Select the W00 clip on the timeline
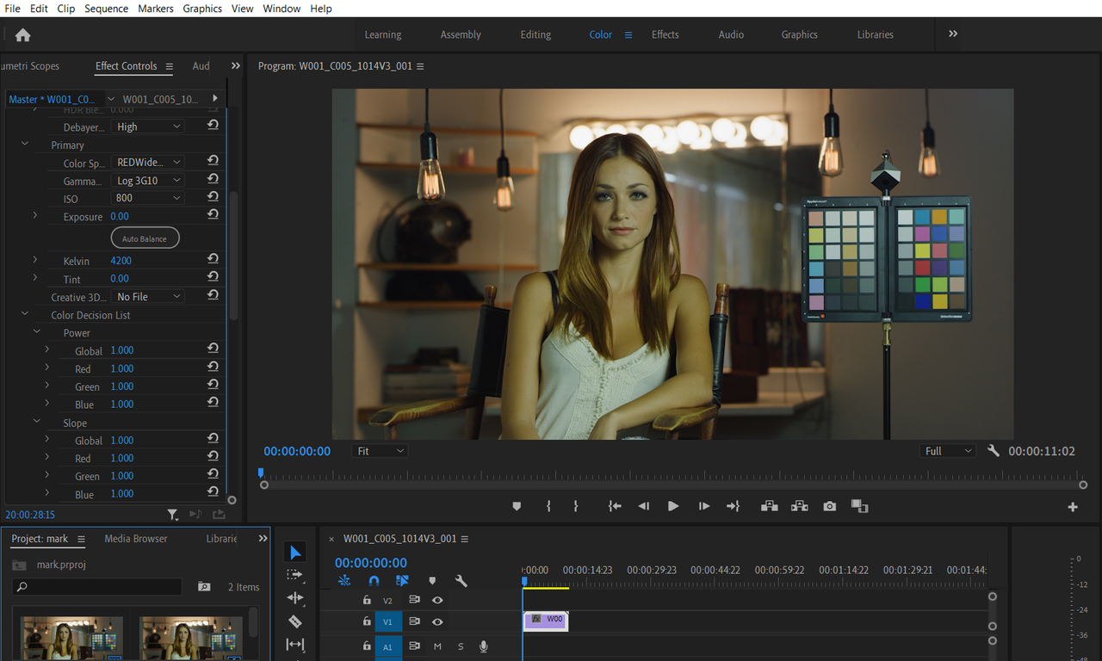 [546, 620]
